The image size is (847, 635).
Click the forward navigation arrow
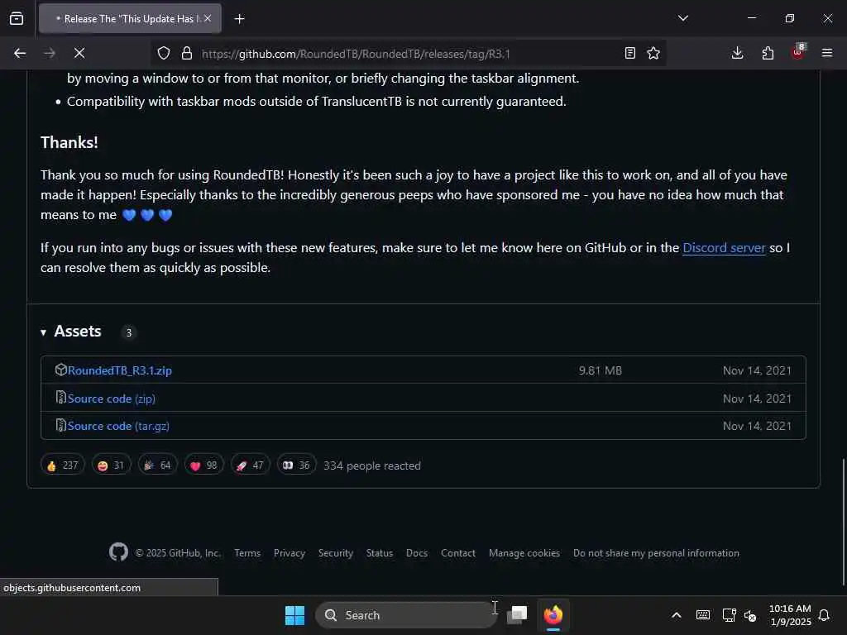50,53
